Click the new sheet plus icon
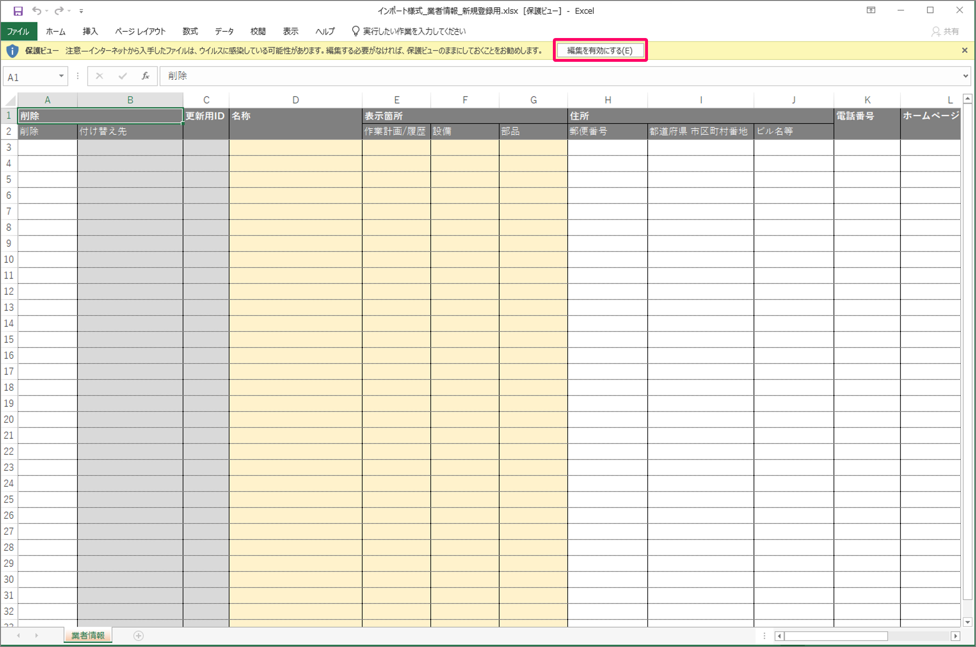Viewport: 976px width, 647px height. click(x=138, y=636)
